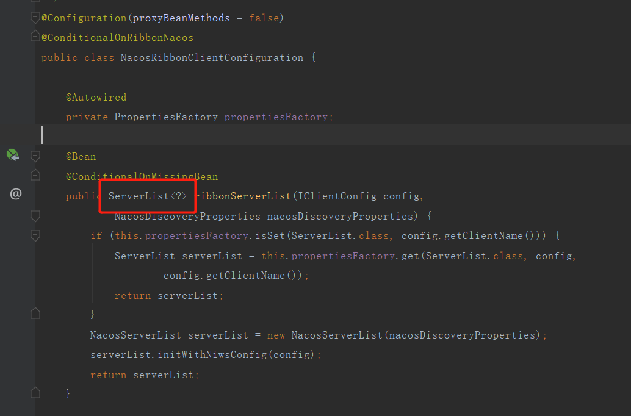
Task: Collapse the @Bean annotation fold region
Action: pyautogui.click(x=35, y=156)
